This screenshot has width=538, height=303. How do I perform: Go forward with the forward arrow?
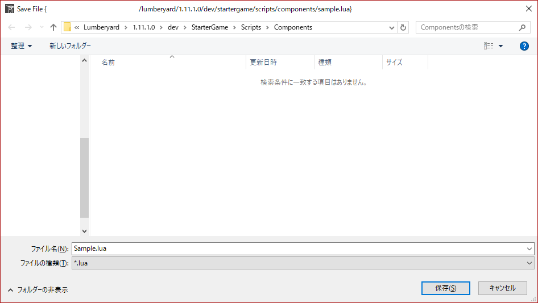point(28,27)
